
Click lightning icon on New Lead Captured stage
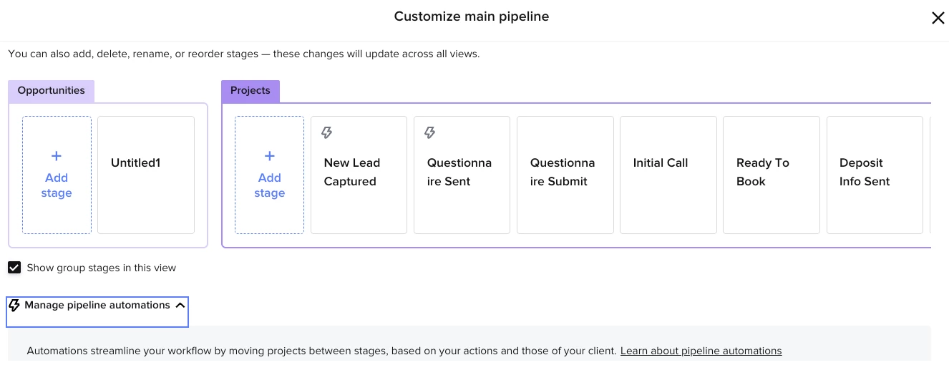327,132
